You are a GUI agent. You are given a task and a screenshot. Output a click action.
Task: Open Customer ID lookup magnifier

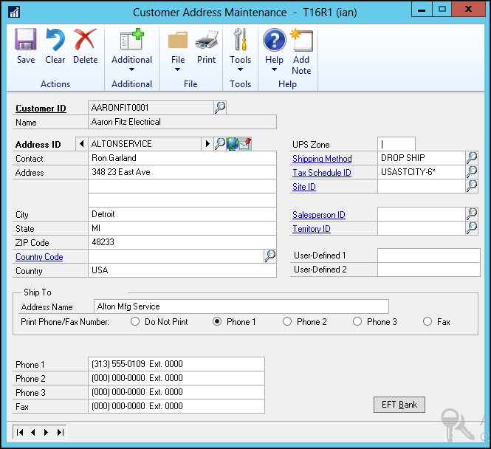click(220, 107)
